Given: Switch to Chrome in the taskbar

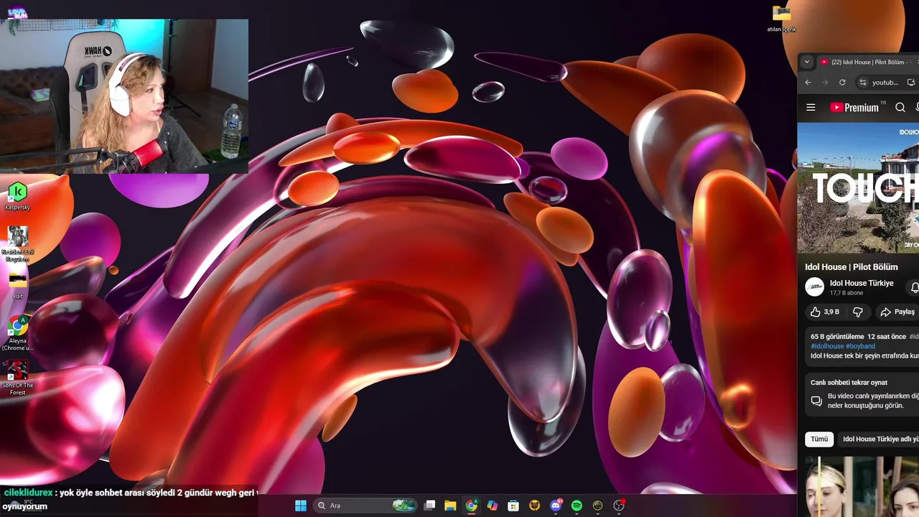Looking at the screenshot, I should 471,506.
